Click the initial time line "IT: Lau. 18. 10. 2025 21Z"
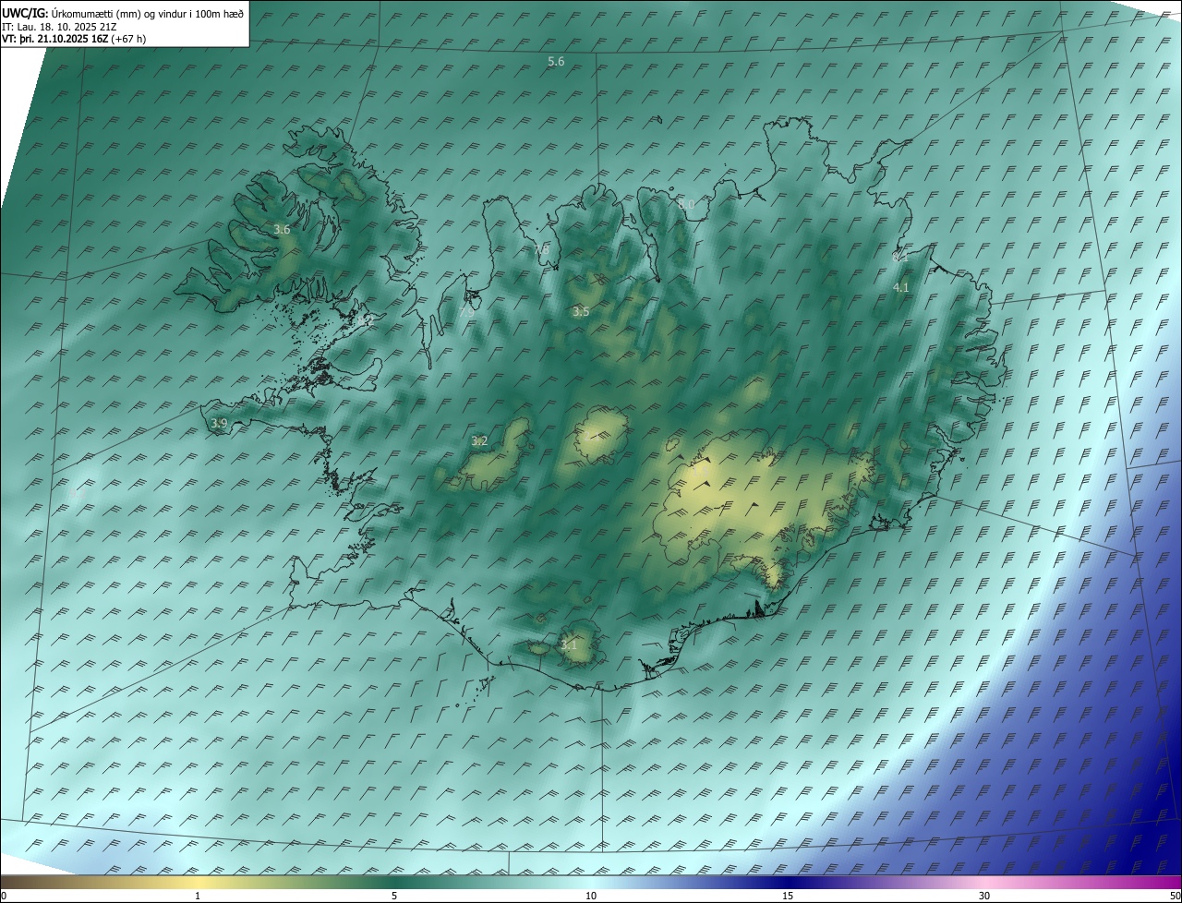Screen dimensions: 1182x903 [61, 27]
